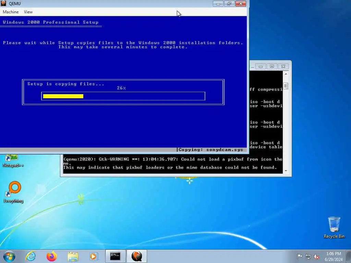
Task: Open the View menu in QEMU
Action: pyautogui.click(x=28, y=12)
